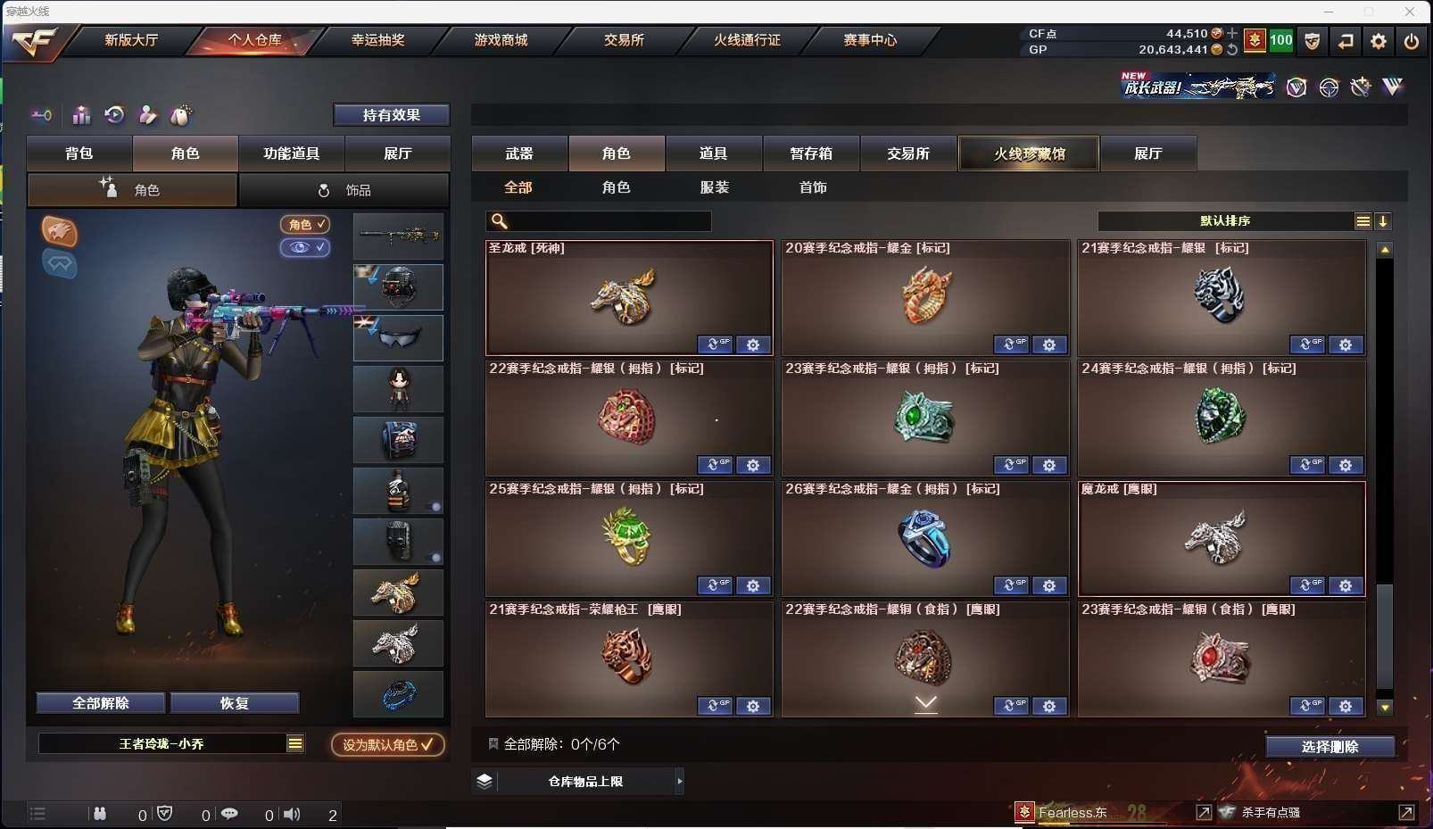Click the search magnifier icon
The image size is (1433, 829).
pyautogui.click(x=500, y=221)
